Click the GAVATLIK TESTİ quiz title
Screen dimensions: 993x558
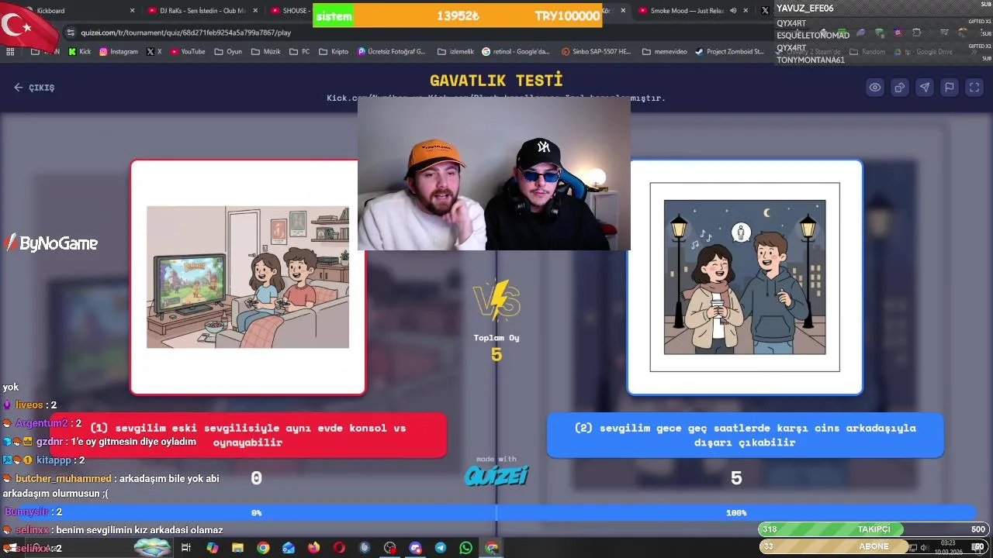[496, 80]
